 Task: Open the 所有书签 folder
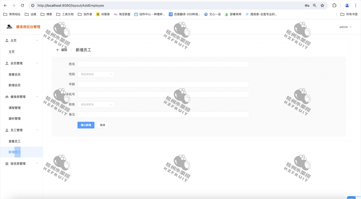[349, 14]
